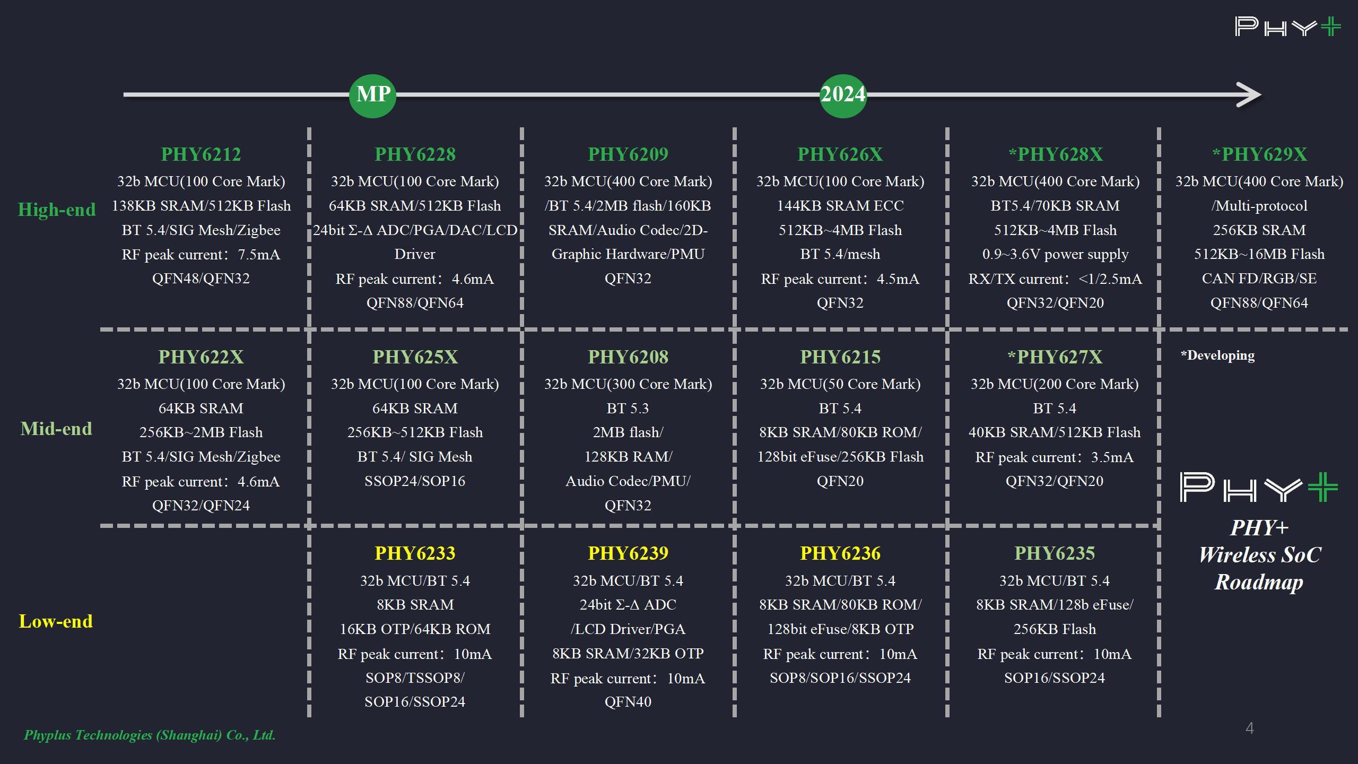This screenshot has height=764, width=1358.
Task: Click the High-end row label
Action: (57, 210)
